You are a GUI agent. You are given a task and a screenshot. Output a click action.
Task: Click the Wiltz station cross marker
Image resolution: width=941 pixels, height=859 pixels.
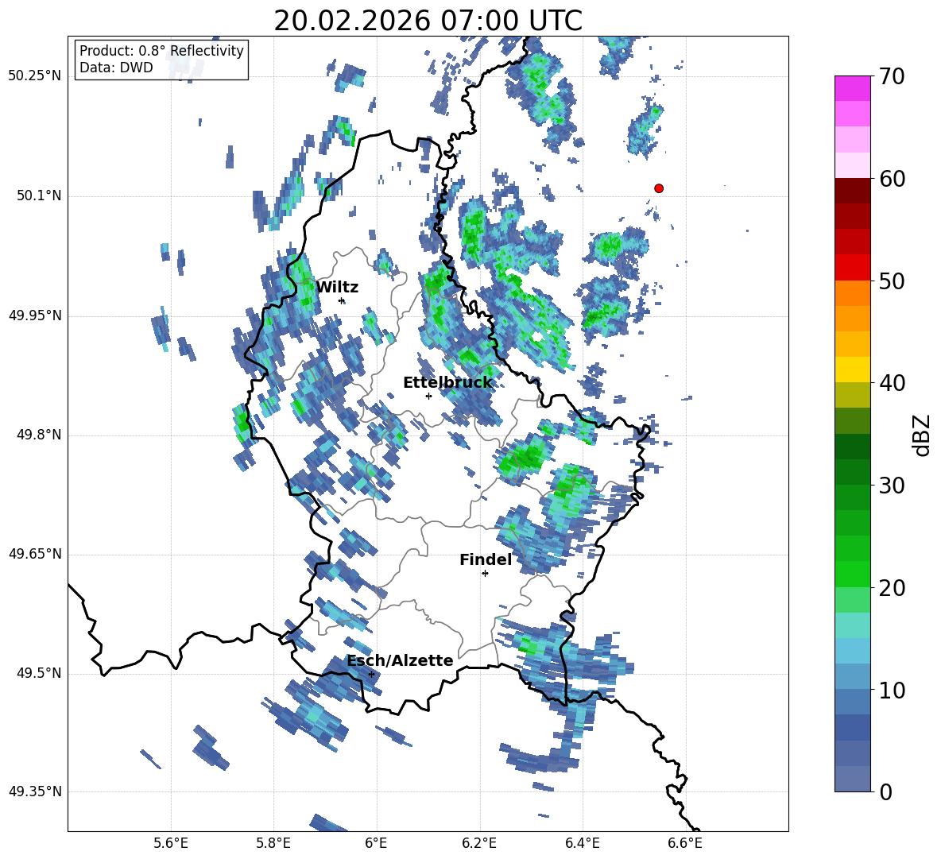(x=342, y=301)
